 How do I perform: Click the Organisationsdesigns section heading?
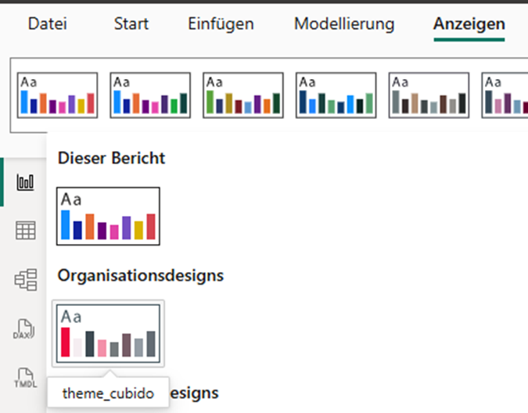click(141, 275)
